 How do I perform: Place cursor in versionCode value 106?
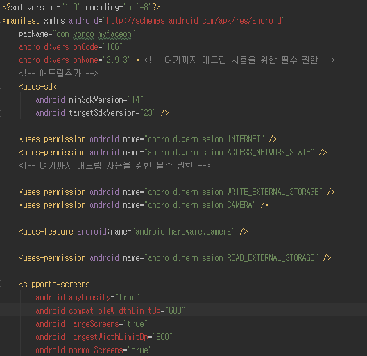click(x=113, y=47)
